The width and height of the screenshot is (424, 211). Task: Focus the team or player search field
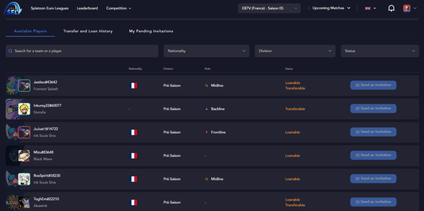pyautogui.click(x=82, y=51)
